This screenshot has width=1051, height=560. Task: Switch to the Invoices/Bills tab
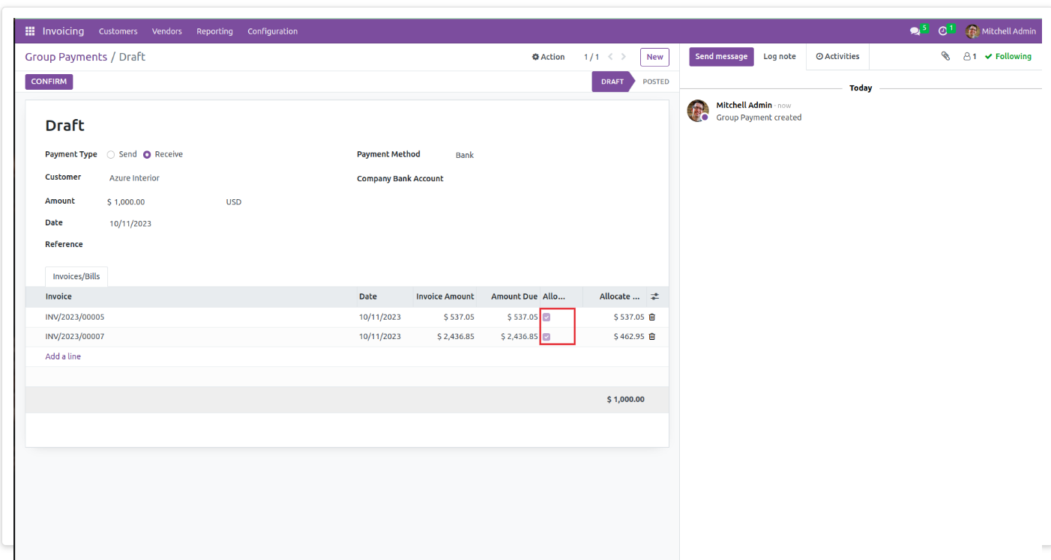(x=76, y=276)
